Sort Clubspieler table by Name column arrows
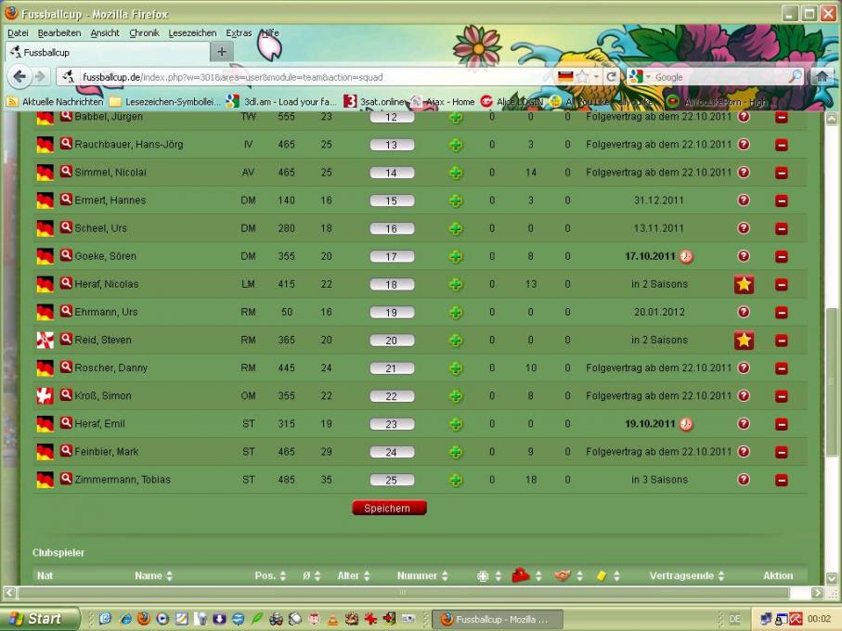Viewport: 842px width, 631px height. coord(169,576)
